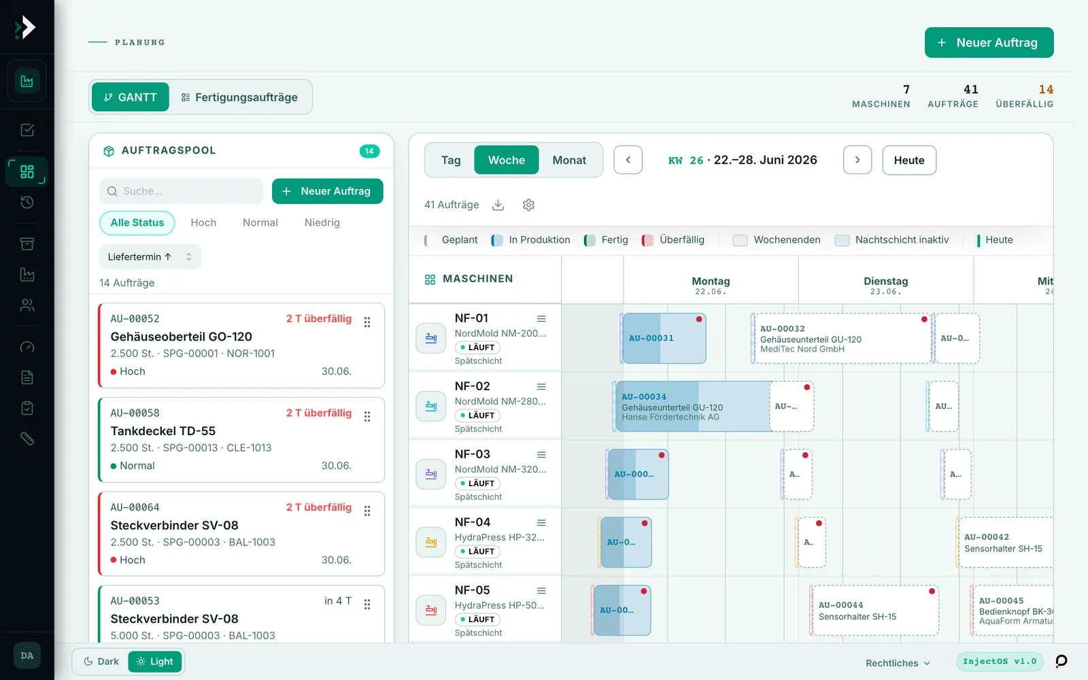Image resolution: width=1088 pixels, height=680 pixels.
Task: Click Neuer Auftrag button in header
Action: tap(989, 43)
